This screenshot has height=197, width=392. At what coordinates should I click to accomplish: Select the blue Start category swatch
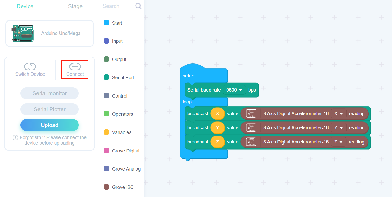(x=106, y=23)
